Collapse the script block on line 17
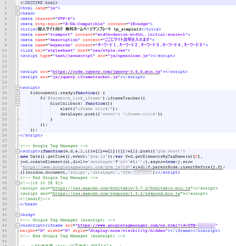Image resolution: width=236 pixels, height=246 pixels. click(x=17, y=87)
